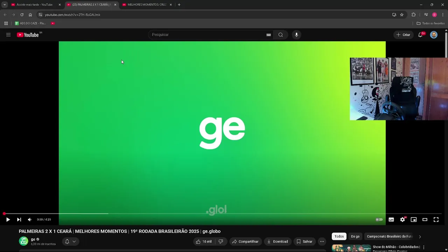
Task: Start voice search with the microphone
Action: (296, 35)
